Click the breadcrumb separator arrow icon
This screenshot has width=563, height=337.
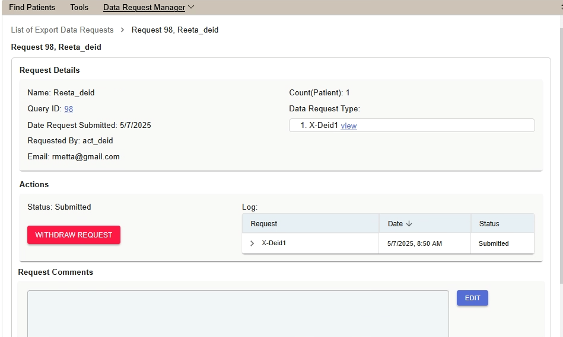122,30
